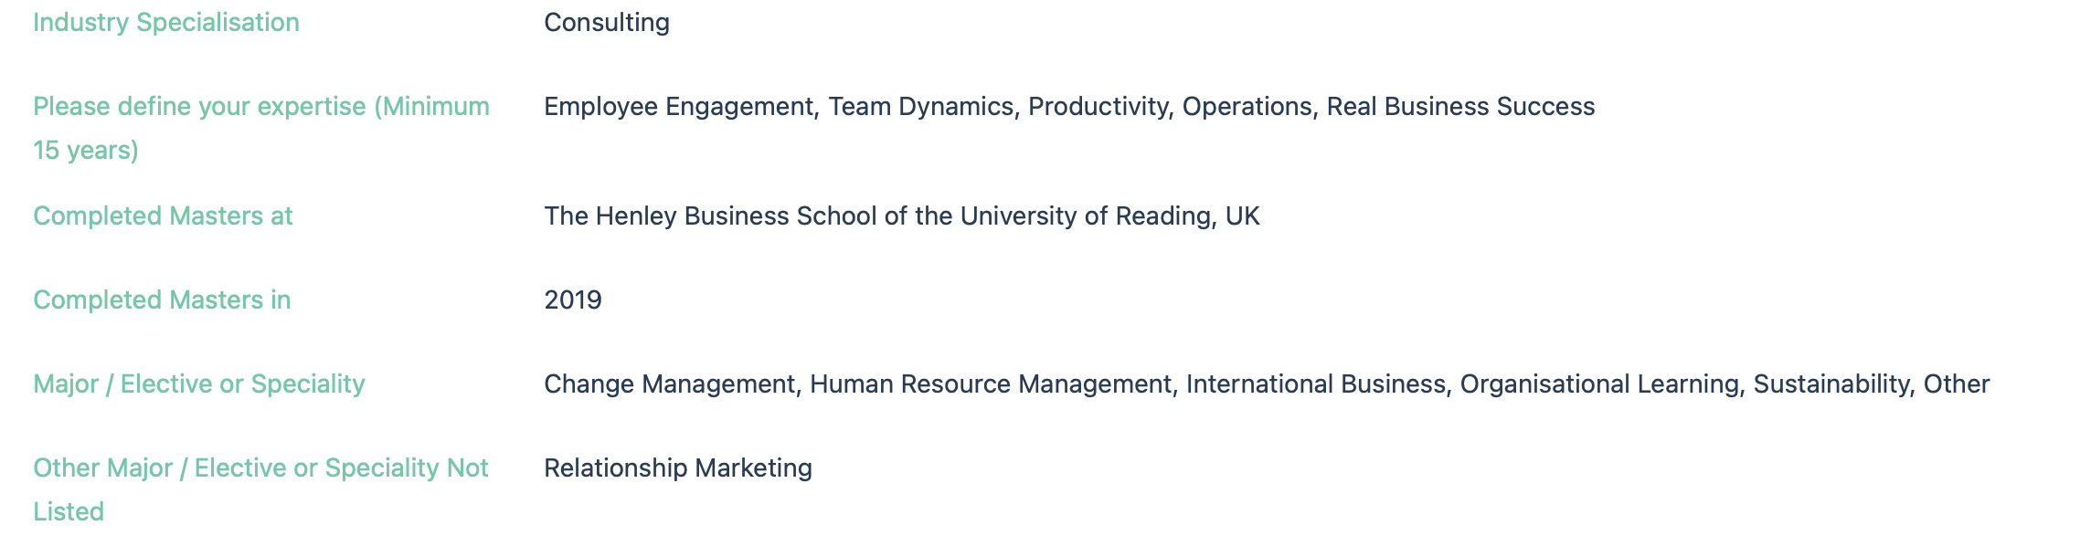
Task: Click the International Business text
Action: 1316,384
